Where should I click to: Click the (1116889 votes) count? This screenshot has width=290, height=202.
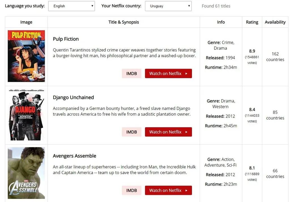[x=252, y=177]
